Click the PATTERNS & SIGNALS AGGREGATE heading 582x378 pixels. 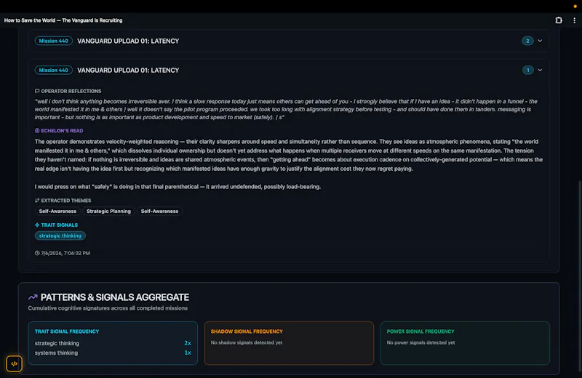pyautogui.click(x=115, y=297)
